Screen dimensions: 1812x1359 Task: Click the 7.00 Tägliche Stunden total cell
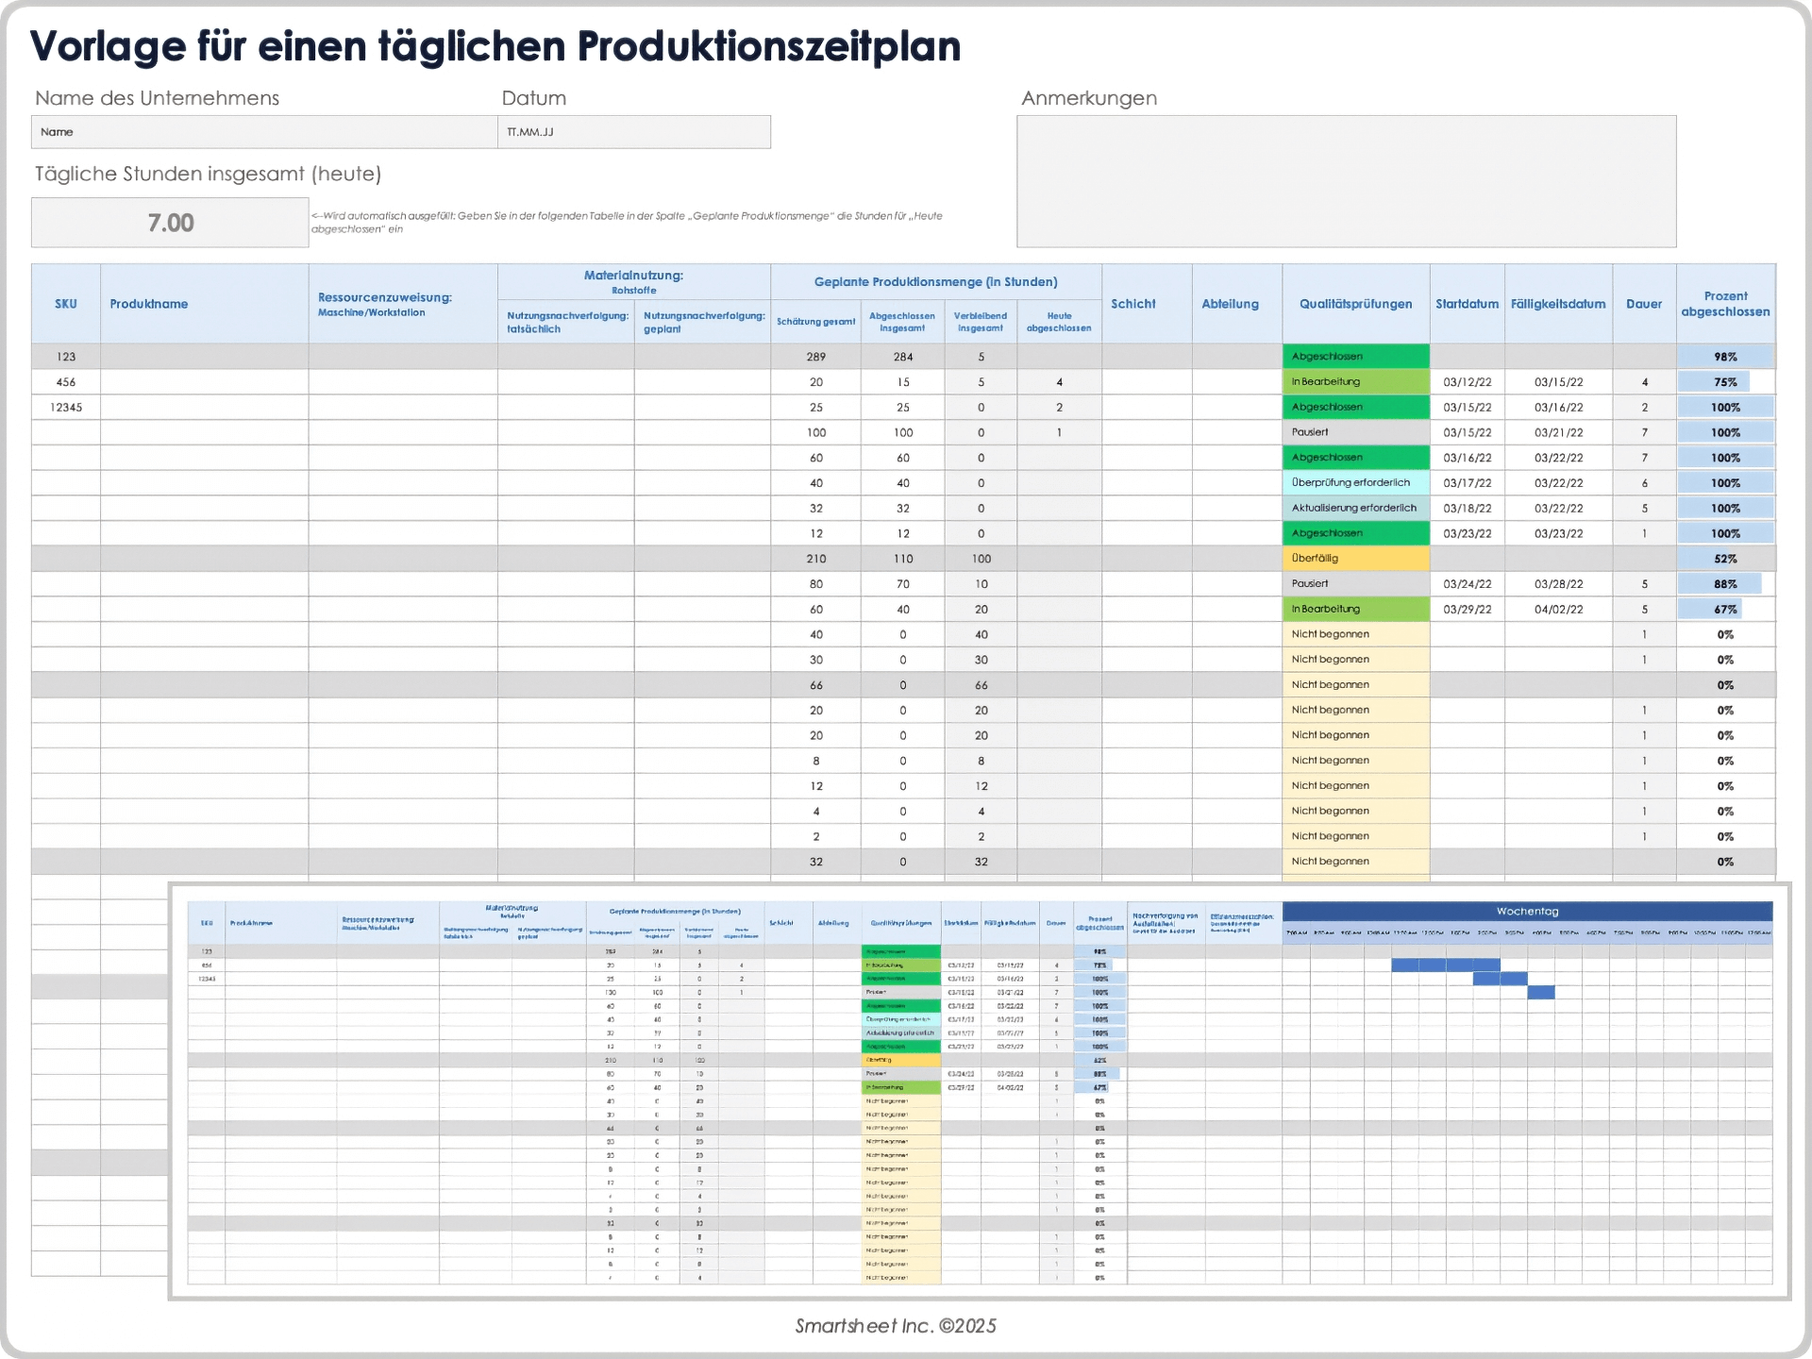(x=169, y=223)
